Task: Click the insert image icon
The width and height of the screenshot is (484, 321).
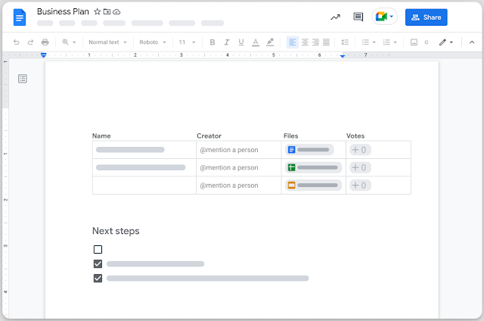Action: (414, 42)
